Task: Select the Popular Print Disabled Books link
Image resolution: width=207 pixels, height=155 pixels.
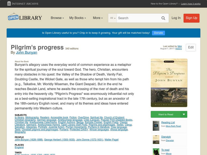Action: (x=116, y=120)
